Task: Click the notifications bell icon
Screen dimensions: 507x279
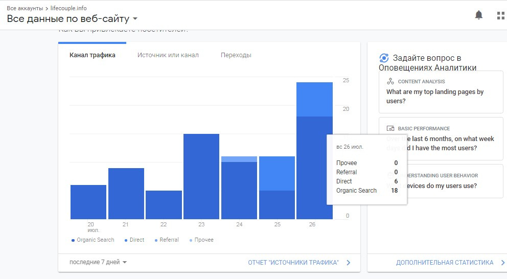Action: pyautogui.click(x=479, y=15)
